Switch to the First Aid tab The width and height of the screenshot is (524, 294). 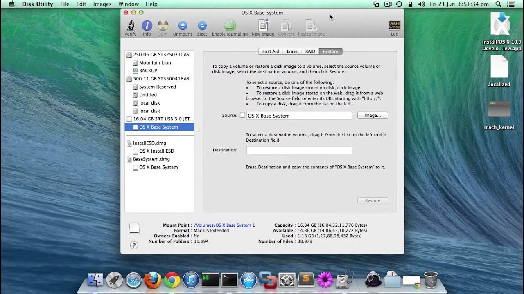pos(271,51)
